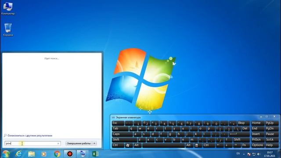Toggle the ScrLk key on the on-screen keyboard

point(272,140)
